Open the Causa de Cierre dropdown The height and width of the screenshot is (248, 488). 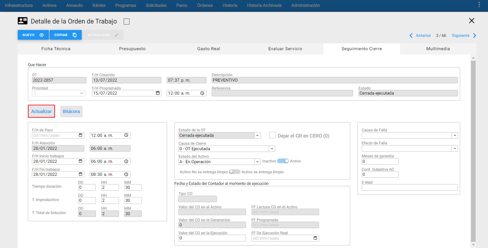(x=272, y=149)
